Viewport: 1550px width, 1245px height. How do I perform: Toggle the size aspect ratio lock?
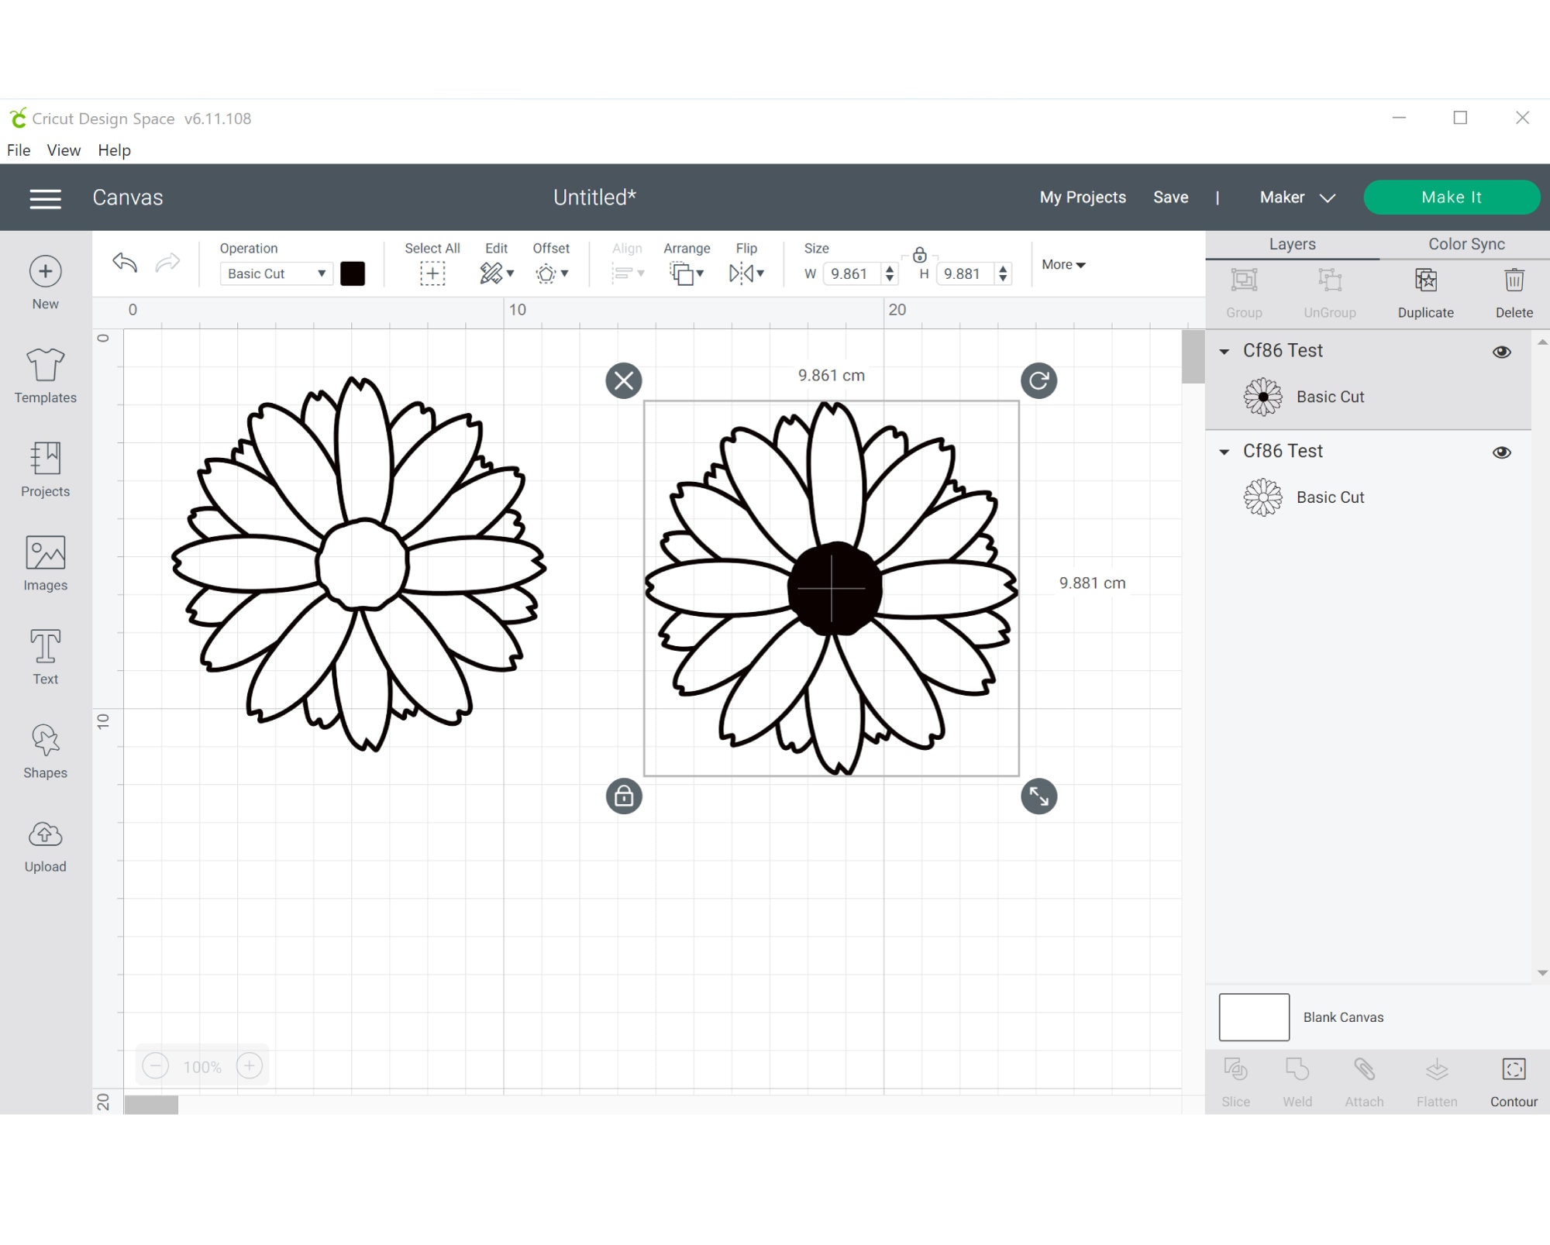pos(919,255)
